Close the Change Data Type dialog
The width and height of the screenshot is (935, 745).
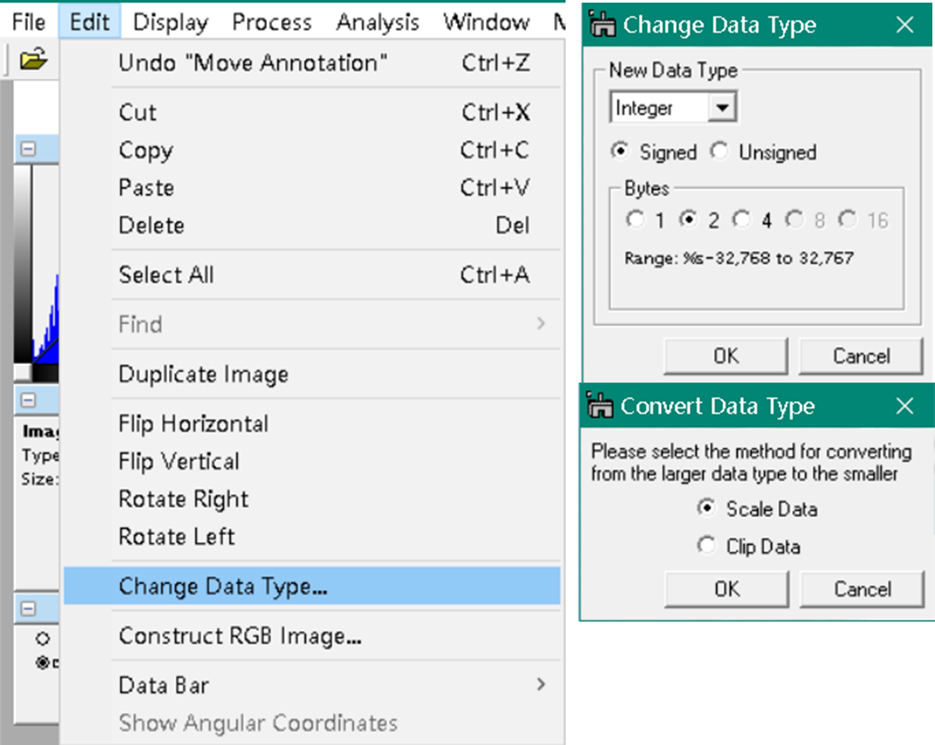point(904,25)
